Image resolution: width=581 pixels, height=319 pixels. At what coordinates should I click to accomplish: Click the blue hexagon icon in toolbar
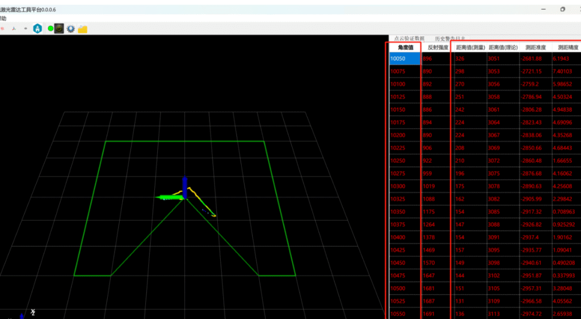point(37,28)
